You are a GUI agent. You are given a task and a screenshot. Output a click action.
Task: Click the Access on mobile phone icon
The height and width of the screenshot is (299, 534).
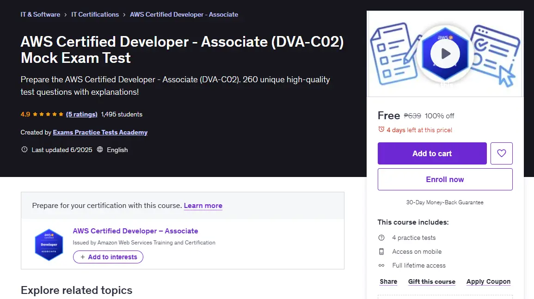coord(381,252)
